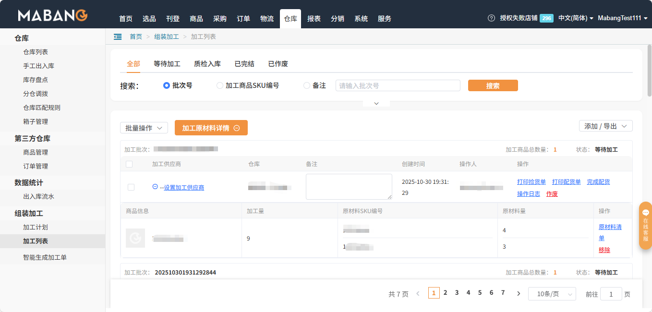Click the previous page left arrow
The height and width of the screenshot is (312, 652).
[x=418, y=292]
